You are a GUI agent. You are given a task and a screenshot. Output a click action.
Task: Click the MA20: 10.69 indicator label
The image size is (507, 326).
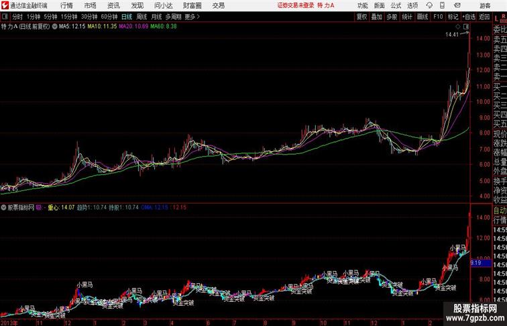(x=133, y=27)
